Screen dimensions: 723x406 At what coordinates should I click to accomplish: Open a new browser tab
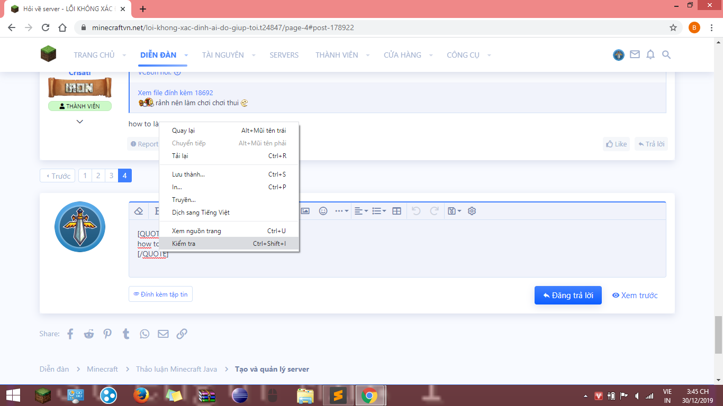click(x=143, y=8)
